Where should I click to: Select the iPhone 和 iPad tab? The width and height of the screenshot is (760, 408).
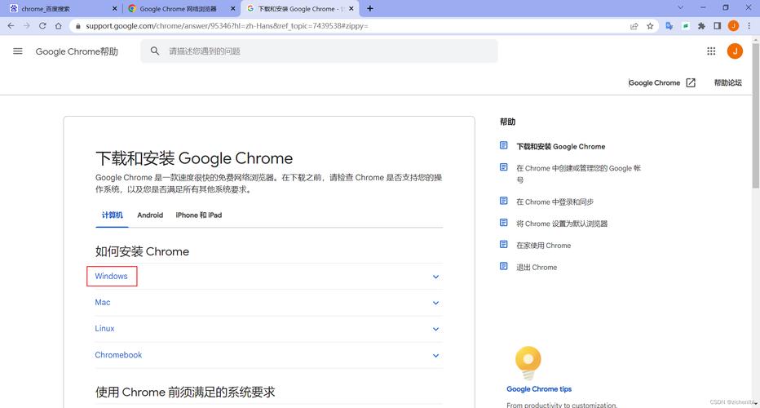tap(198, 215)
